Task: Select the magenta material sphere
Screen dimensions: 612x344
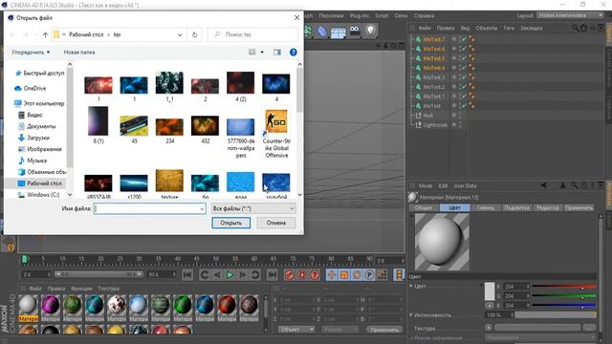Action: [51, 305]
